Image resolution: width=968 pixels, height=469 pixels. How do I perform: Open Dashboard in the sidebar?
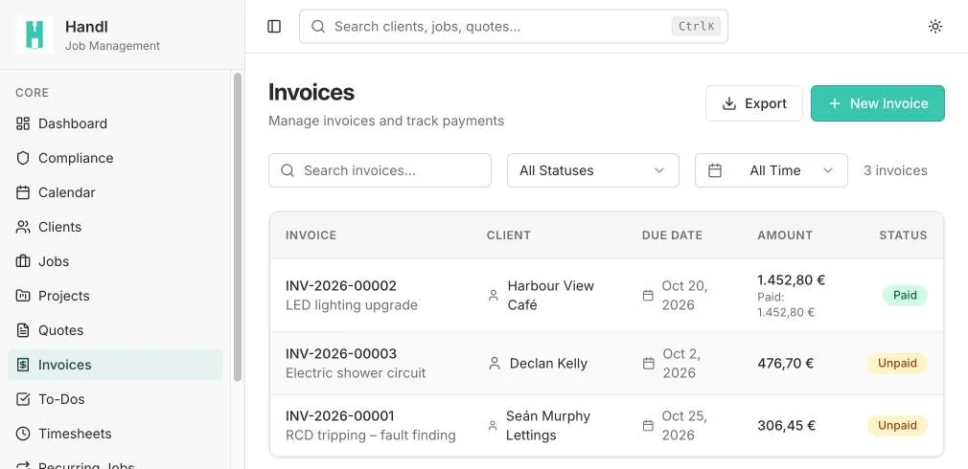click(x=115, y=123)
